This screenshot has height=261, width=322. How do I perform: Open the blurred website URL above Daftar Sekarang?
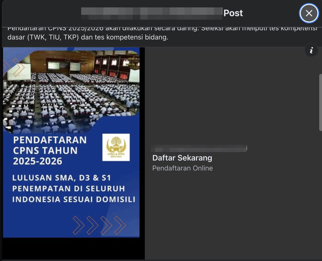click(199, 148)
